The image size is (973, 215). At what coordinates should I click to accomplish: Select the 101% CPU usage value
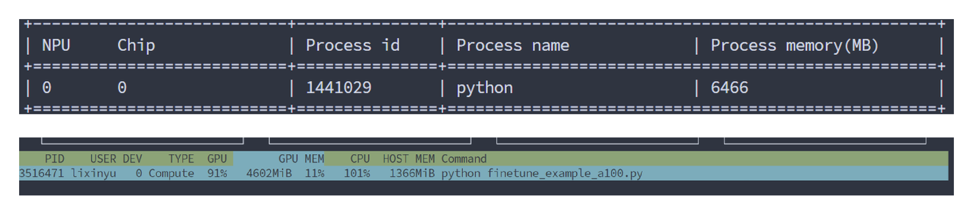pos(357,174)
